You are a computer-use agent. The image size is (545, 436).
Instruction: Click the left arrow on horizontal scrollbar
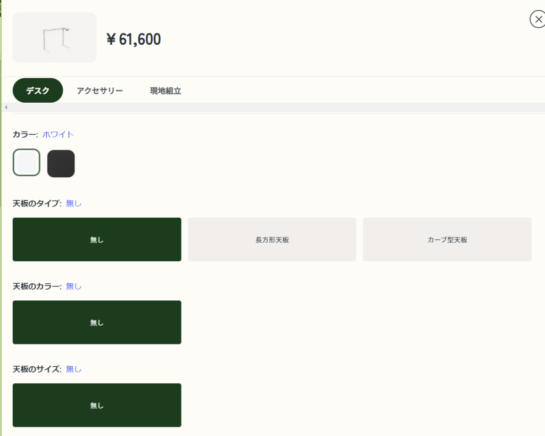(6, 108)
